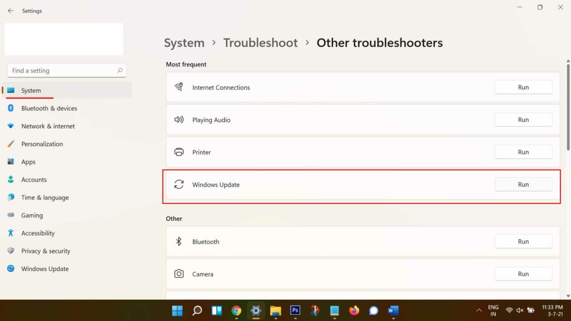This screenshot has width=571, height=321.
Task: Click the vertical scrollbar thumb
Action: (x=568, y=108)
